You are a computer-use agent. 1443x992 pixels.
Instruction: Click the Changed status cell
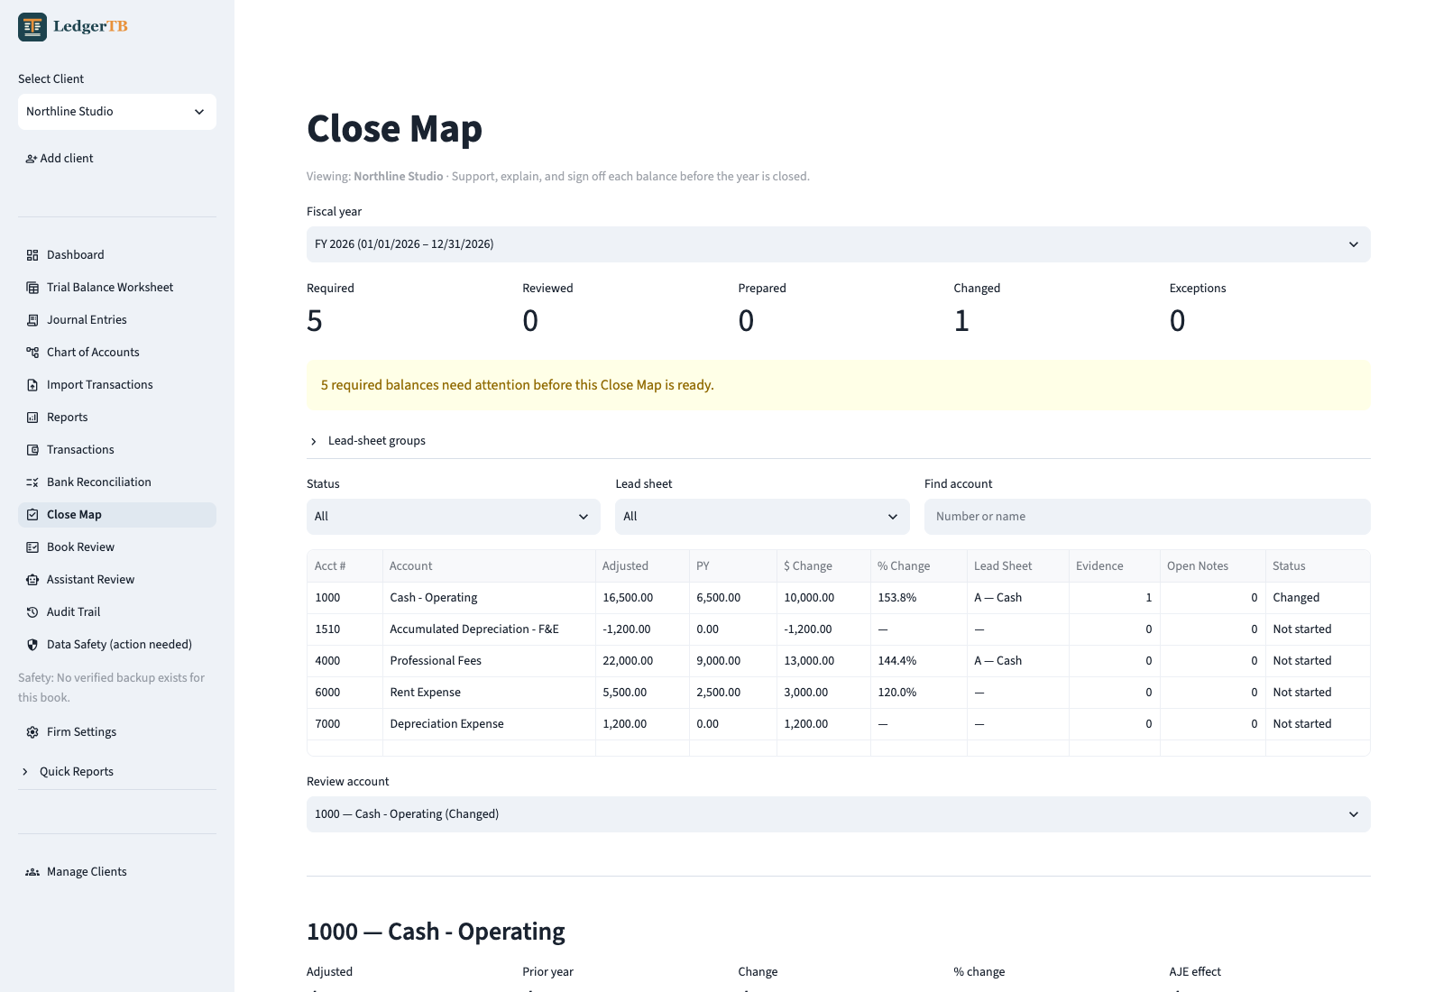tap(1318, 598)
